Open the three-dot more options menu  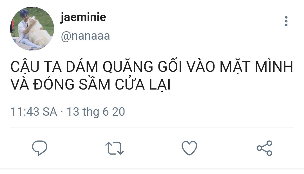286,21
